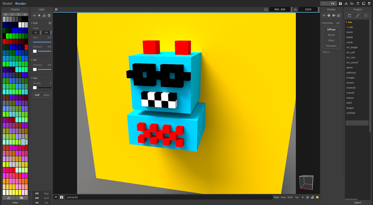Open the teapot file from the project list

[x=350, y=108]
